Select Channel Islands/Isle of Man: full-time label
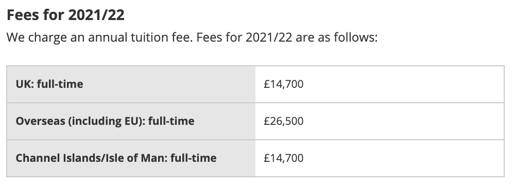The image size is (513, 187). [116, 158]
